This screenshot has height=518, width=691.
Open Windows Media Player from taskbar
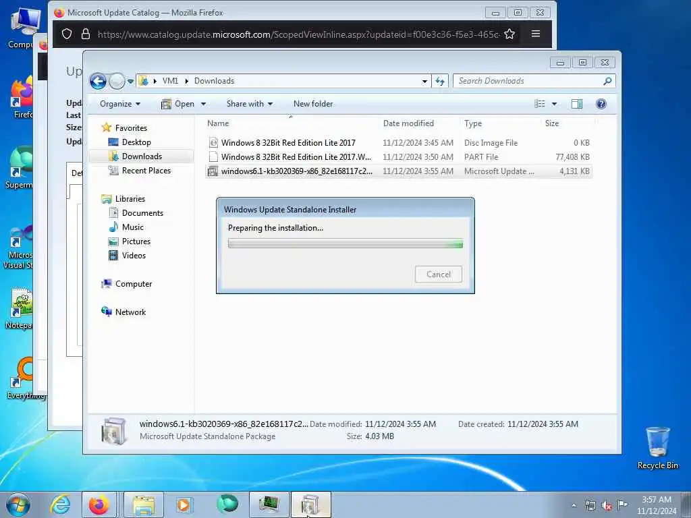[x=184, y=505]
